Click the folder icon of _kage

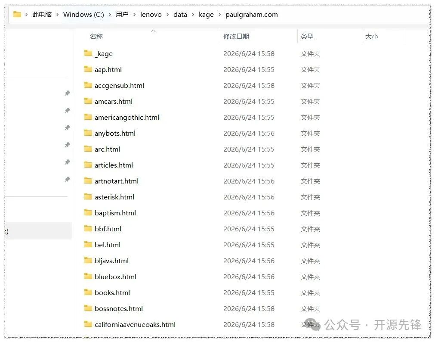click(x=88, y=53)
